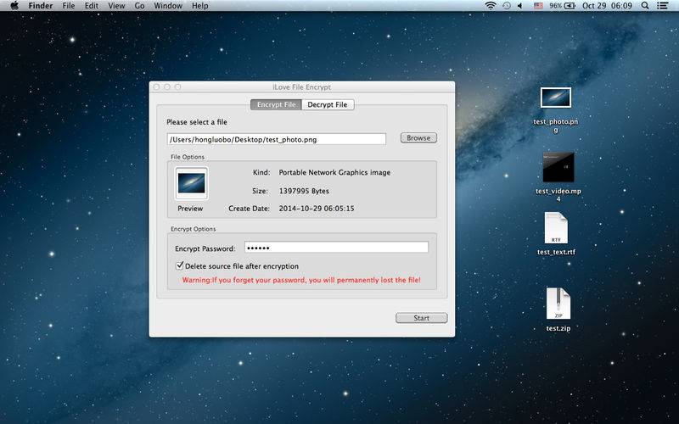Select test_video.mp4 icon on desktop

pos(558,167)
